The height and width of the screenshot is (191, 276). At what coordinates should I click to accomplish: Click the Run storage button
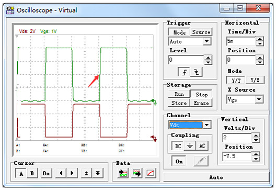tap(179, 94)
